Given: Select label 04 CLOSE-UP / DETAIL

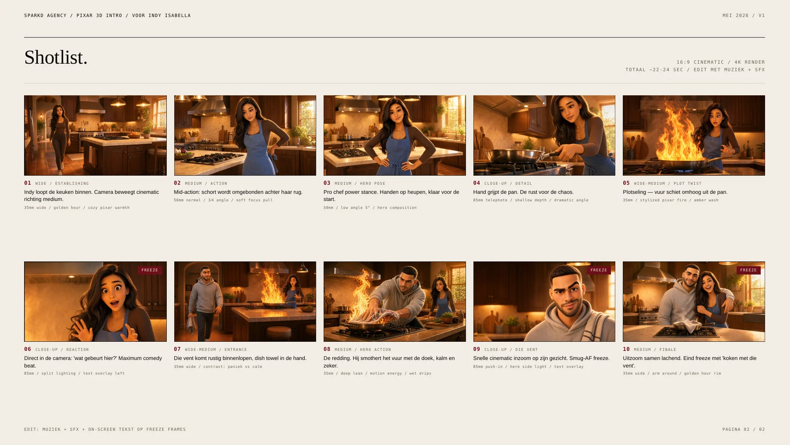Looking at the screenshot, I should pyautogui.click(x=503, y=183).
